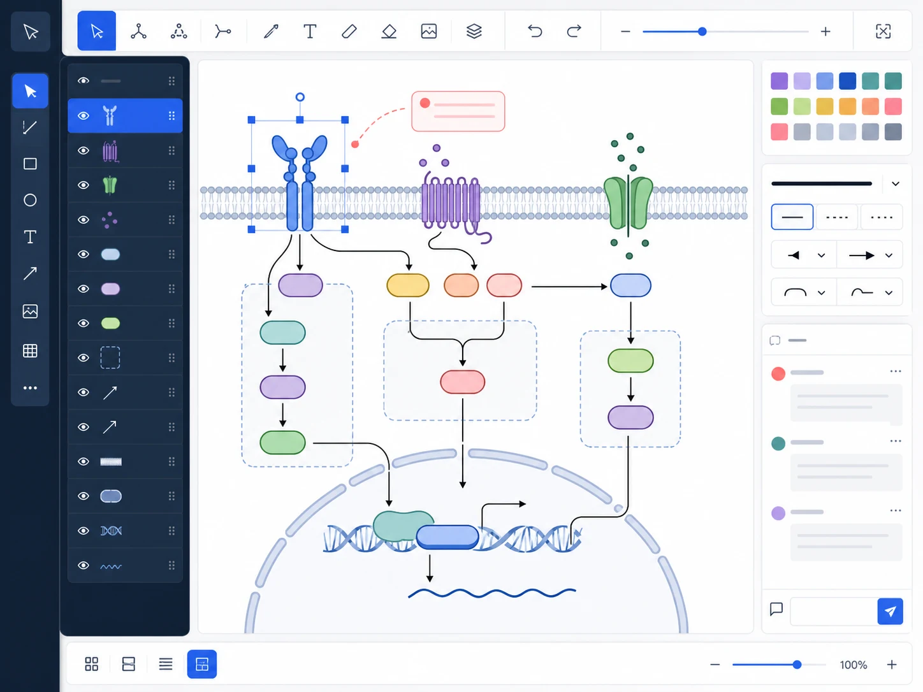Select the rectangle shape tool in sidebar
This screenshot has height=692, width=923.
pos(30,164)
